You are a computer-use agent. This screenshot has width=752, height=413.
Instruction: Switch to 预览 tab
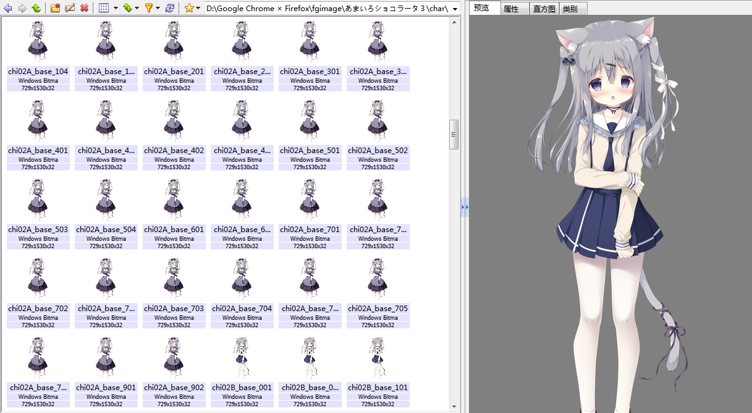(484, 8)
